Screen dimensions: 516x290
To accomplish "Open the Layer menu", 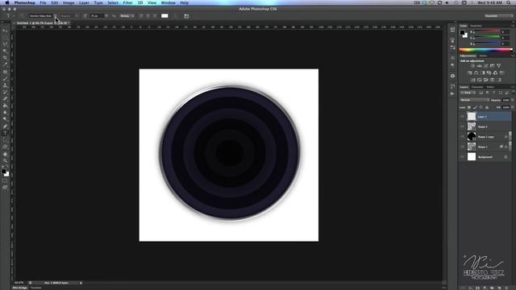I will click(x=84, y=2).
